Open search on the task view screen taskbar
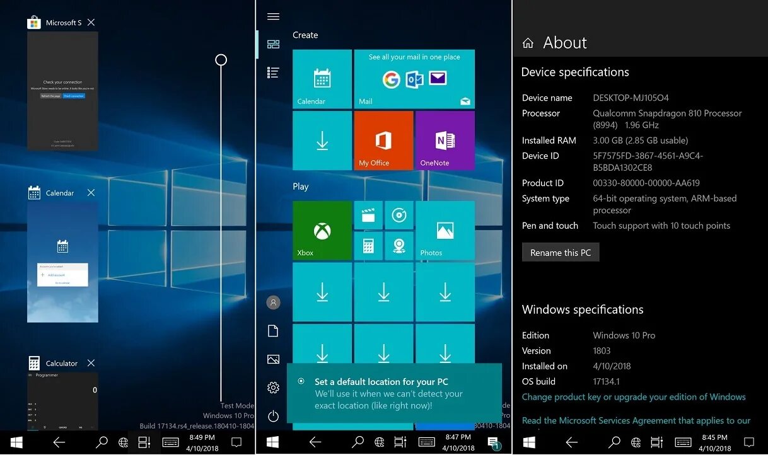This screenshot has width=768, height=455. (x=102, y=442)
